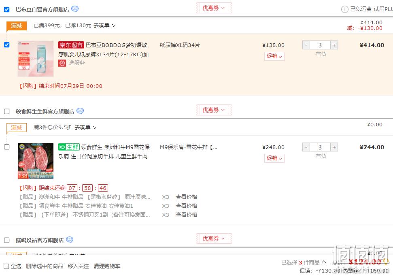Increase beef steak quantity with plus button

334,147
